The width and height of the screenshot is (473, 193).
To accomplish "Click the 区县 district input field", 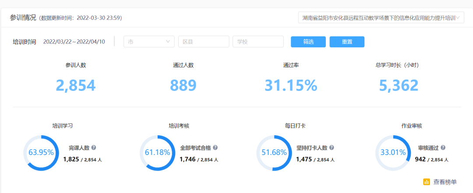I will [204, 42].
